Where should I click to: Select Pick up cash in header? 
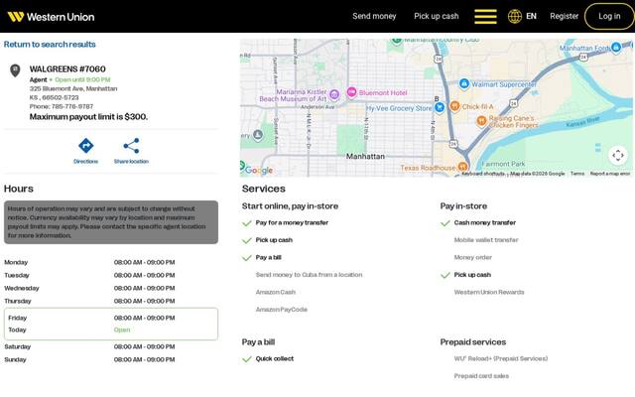pyautogui.click(x=437, y=16)
